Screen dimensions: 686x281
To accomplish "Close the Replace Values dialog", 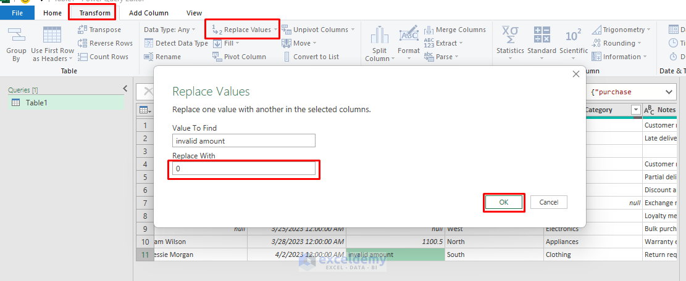I will (576, 74).
